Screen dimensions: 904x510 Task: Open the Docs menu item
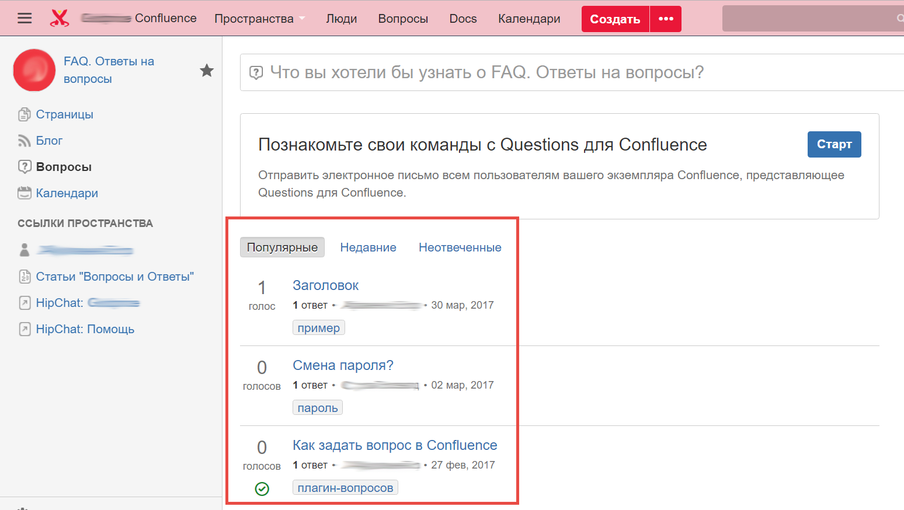click(463, 19)
